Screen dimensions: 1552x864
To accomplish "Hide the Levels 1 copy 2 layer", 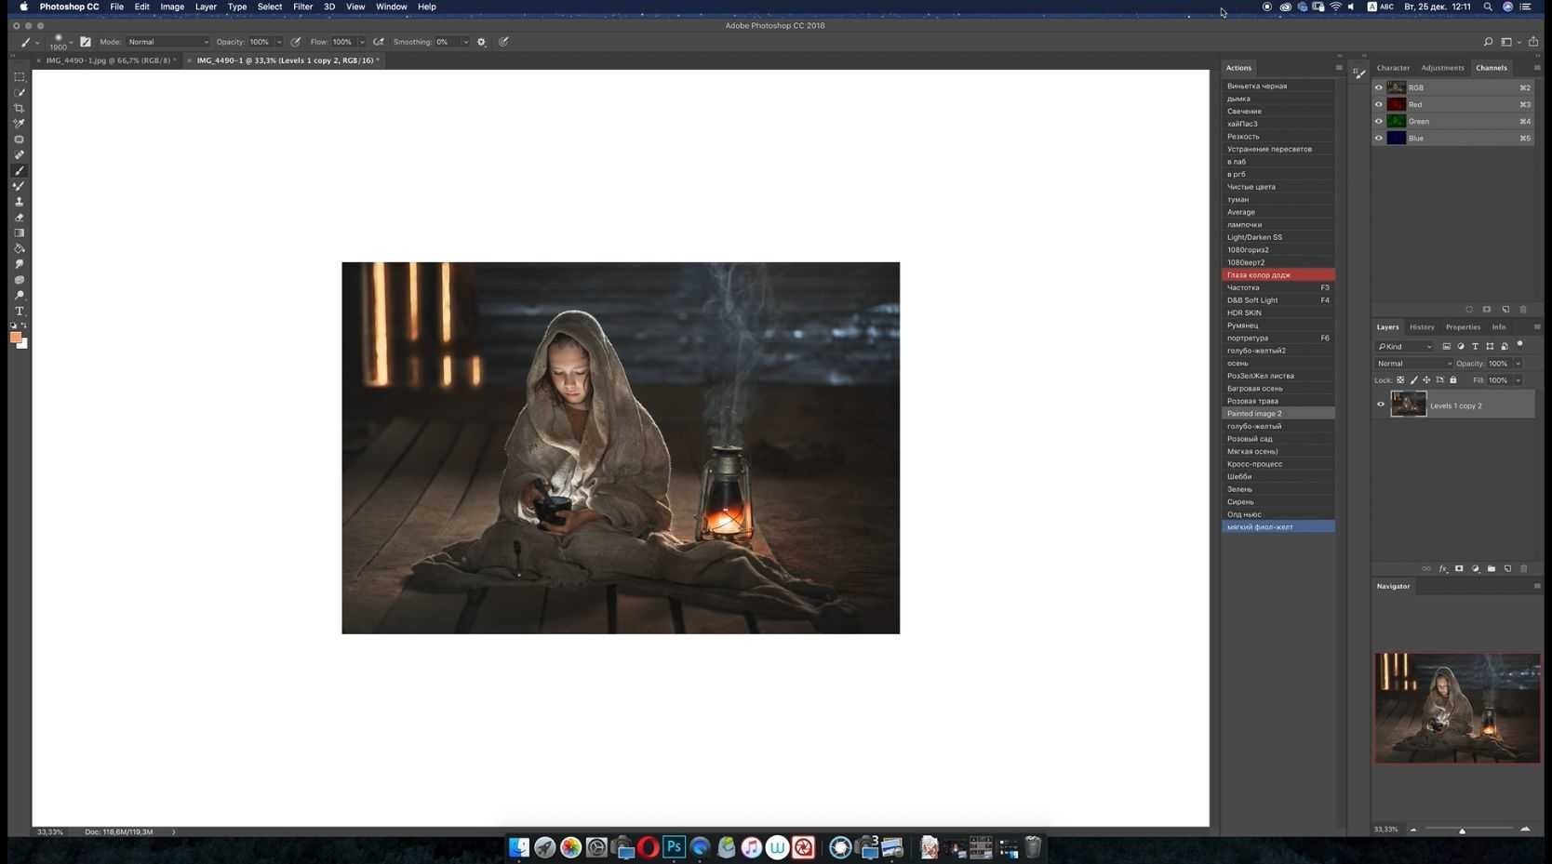I will pos(1381,405).
